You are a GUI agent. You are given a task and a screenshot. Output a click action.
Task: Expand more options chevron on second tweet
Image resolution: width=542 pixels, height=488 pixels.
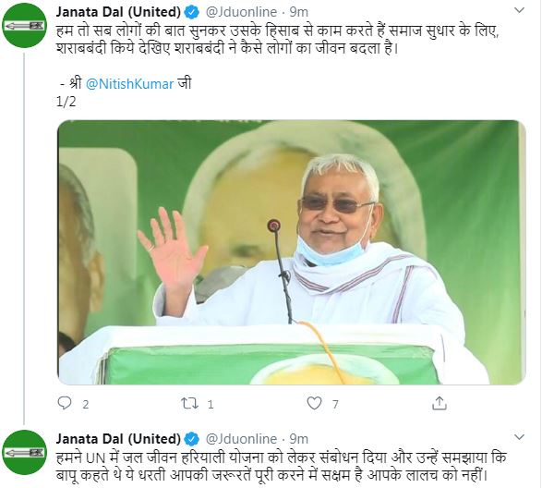tap(520, 437)
